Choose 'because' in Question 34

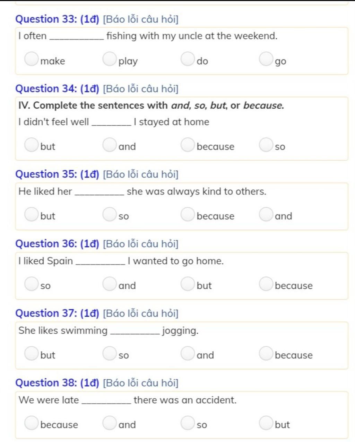(x=188, y=145)
